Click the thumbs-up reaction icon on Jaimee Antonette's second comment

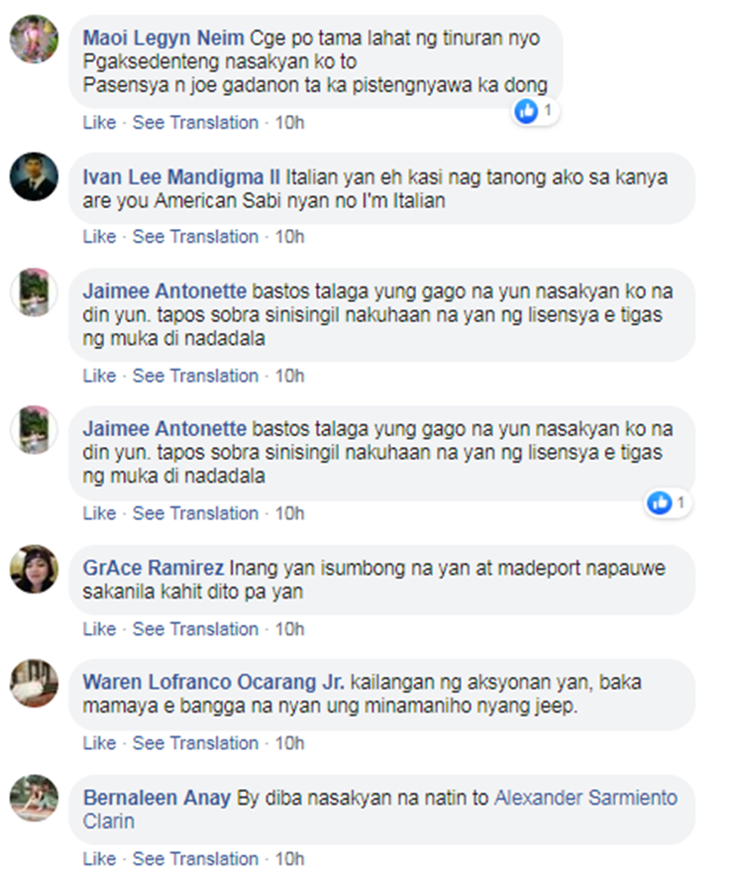pyautogui.click(x=660, y=502)
